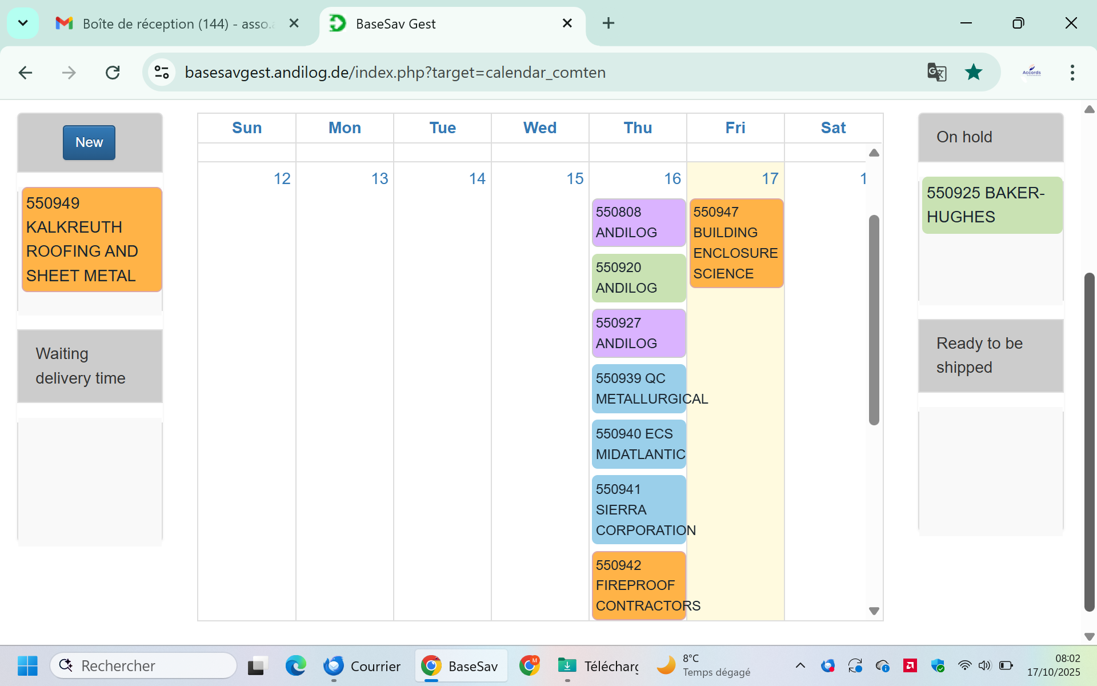Expand the tab search dropdown chevron
The image size is (1097, 686).
click(23, 23)
